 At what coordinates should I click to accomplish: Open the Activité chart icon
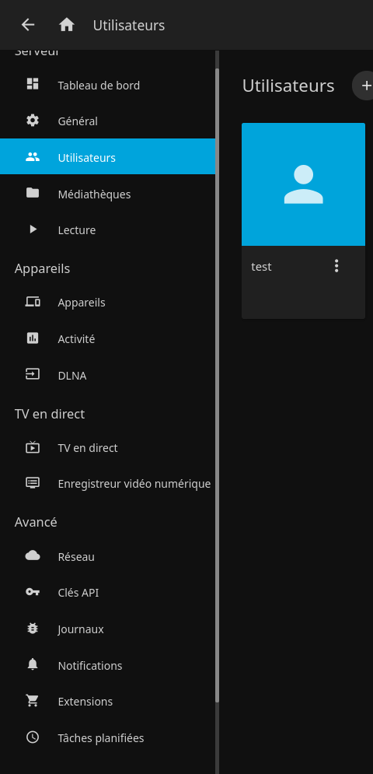pos(33,338)
